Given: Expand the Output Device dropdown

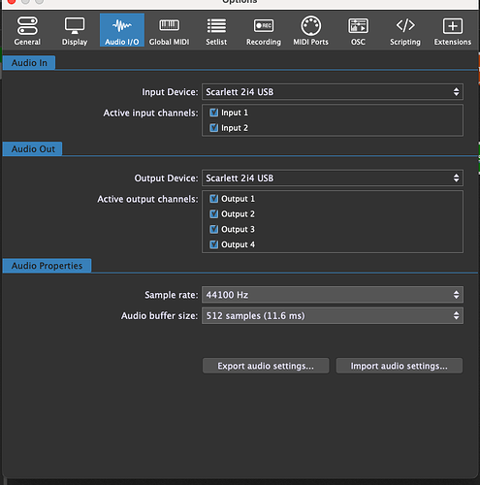Looking at the screenshot, I should click(333, 178).
